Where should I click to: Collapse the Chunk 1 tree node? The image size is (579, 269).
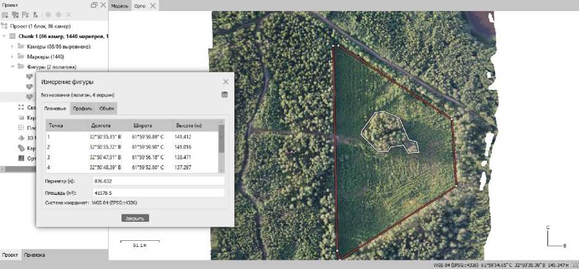coord(4,37)
